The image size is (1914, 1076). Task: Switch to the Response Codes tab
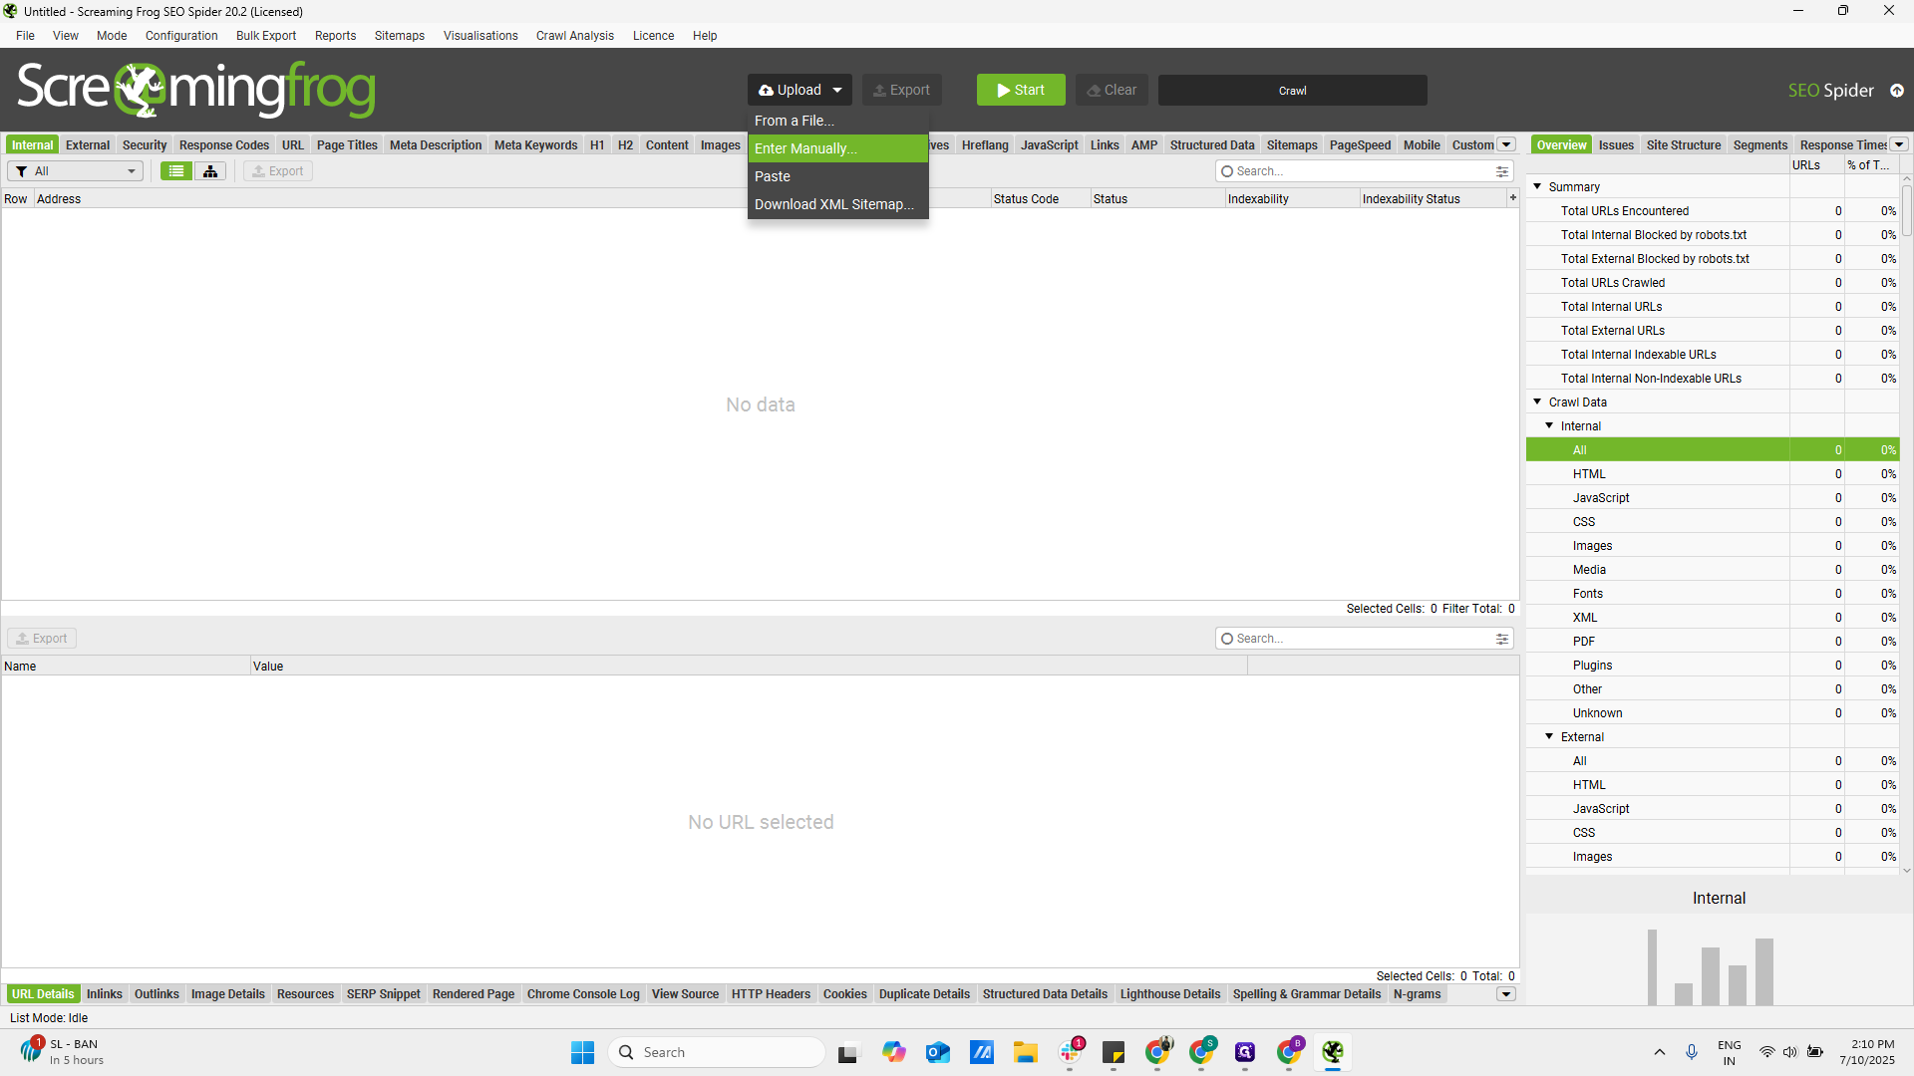pyautogui.click(x=223, y=144)
